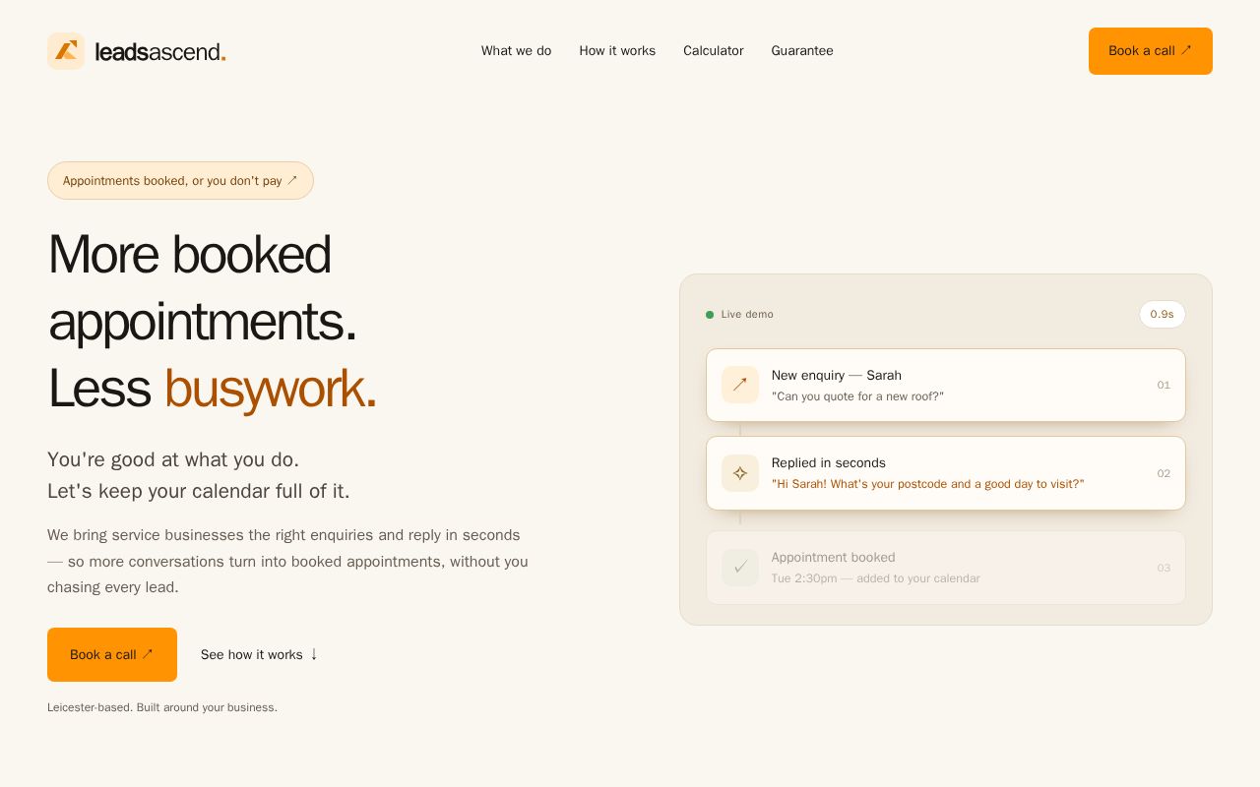Select the Appointment booked card
Viewport: 1260px width, 787px height.
946,568
